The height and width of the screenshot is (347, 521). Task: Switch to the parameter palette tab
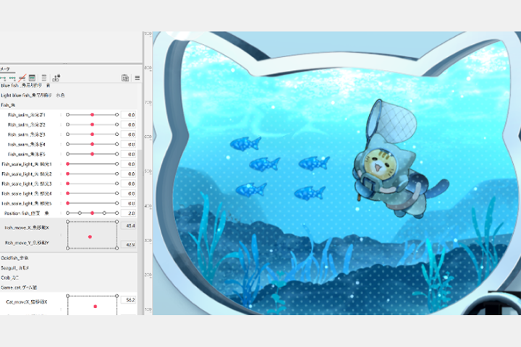tap(5, 69)
